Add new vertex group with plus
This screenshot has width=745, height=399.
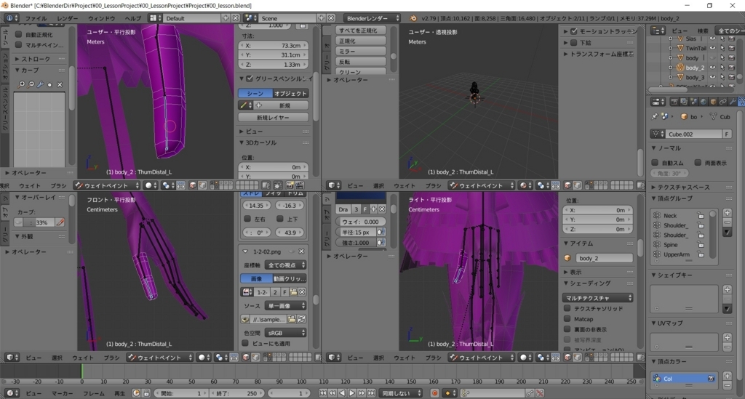(727, 212)
